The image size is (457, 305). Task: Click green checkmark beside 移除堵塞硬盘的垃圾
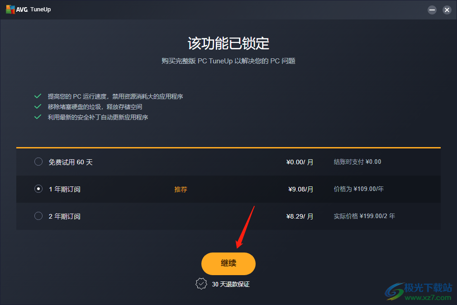(38, 106)
